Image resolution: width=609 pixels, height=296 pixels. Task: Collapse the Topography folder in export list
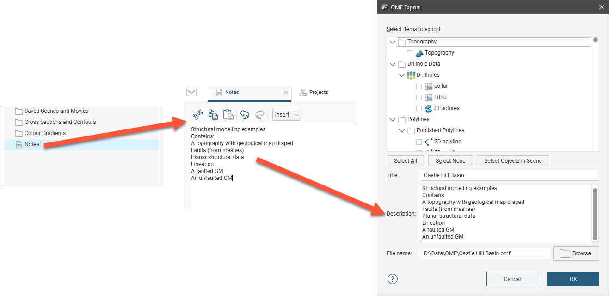tap(393, 42)
